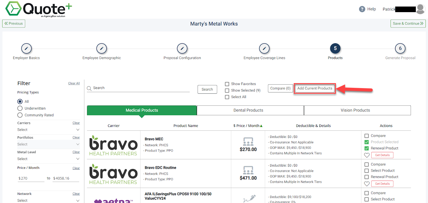
Task: Click the Bravo EDC Routine carrier logo
Action: tap(113, 174)
